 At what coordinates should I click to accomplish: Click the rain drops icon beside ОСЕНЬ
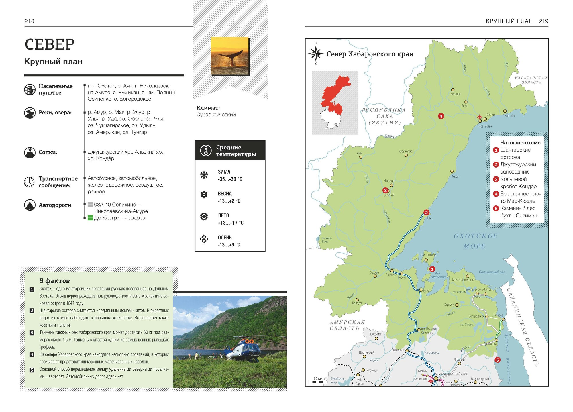(x=204, y=239)
